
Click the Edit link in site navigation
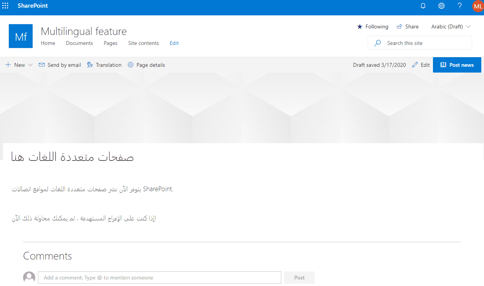tap(174, 43)
